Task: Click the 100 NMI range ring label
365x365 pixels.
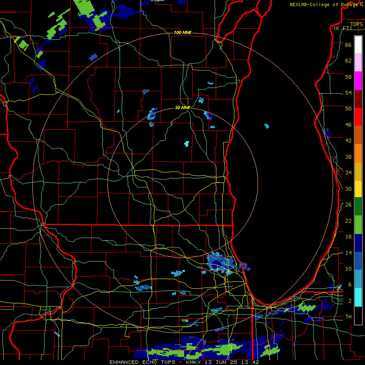Action: [182, 32]
